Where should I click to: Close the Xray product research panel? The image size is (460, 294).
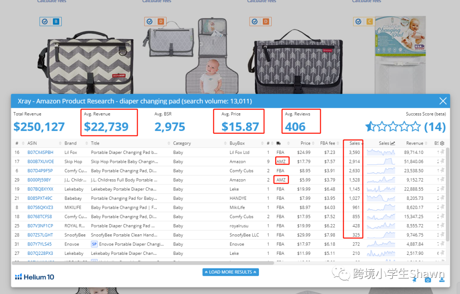point(443,101)
